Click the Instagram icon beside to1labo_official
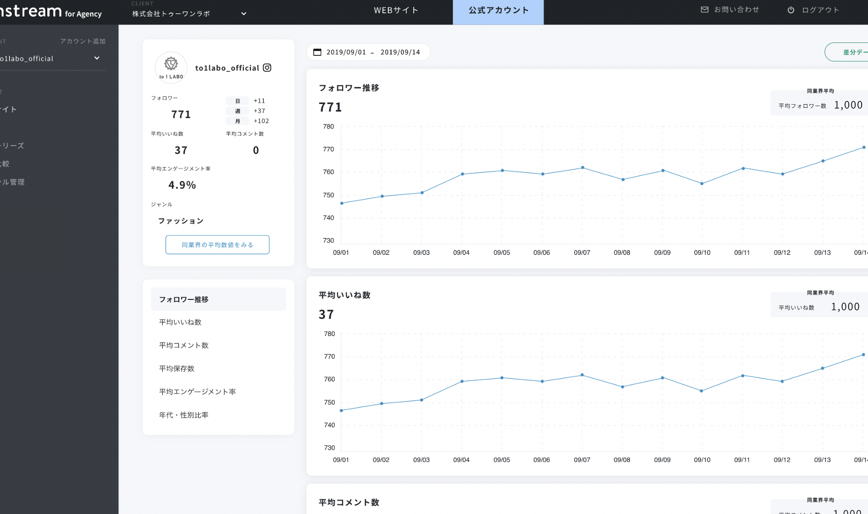868x514 pixels. 267,68
